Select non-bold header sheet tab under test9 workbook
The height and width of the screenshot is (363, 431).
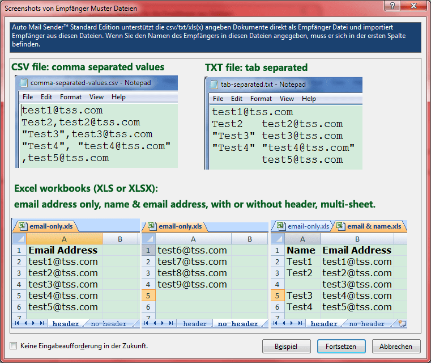click(x=195, y=324)
